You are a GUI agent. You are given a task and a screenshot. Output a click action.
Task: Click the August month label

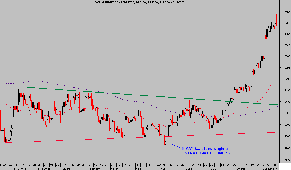[x=242, y=168]
